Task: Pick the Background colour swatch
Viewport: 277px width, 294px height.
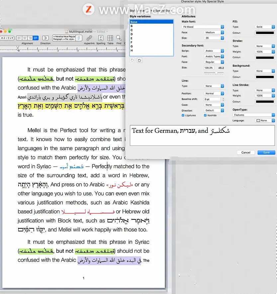Action: pos(265,77)
